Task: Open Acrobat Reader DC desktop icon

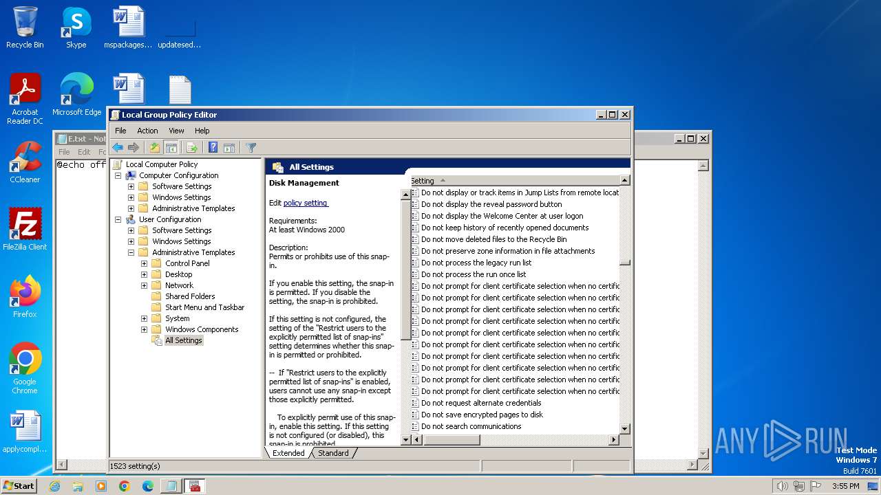Action: 25,99
